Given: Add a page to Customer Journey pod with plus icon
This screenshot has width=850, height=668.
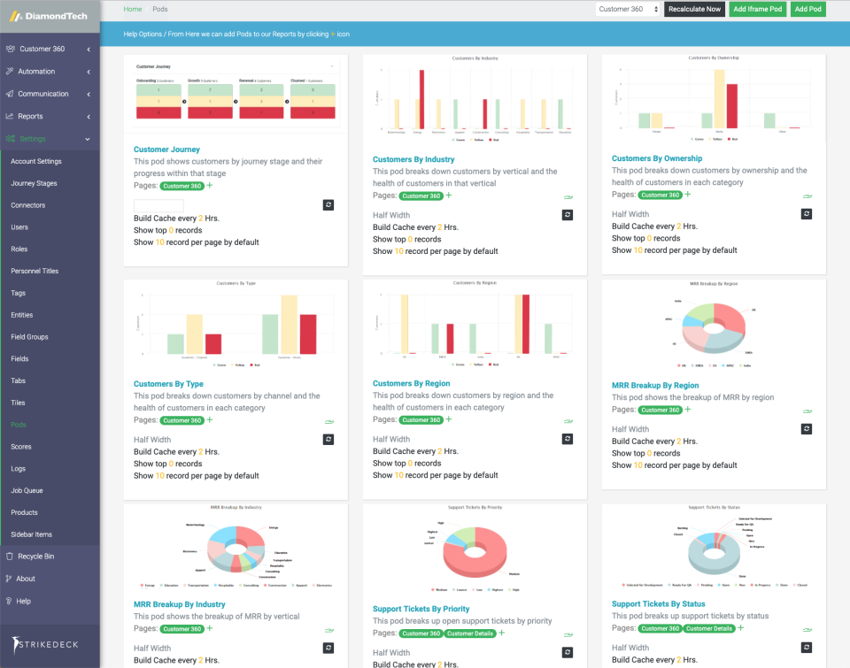Looking at the screenshot, I should pyautogui.click(x=210, y=185).
